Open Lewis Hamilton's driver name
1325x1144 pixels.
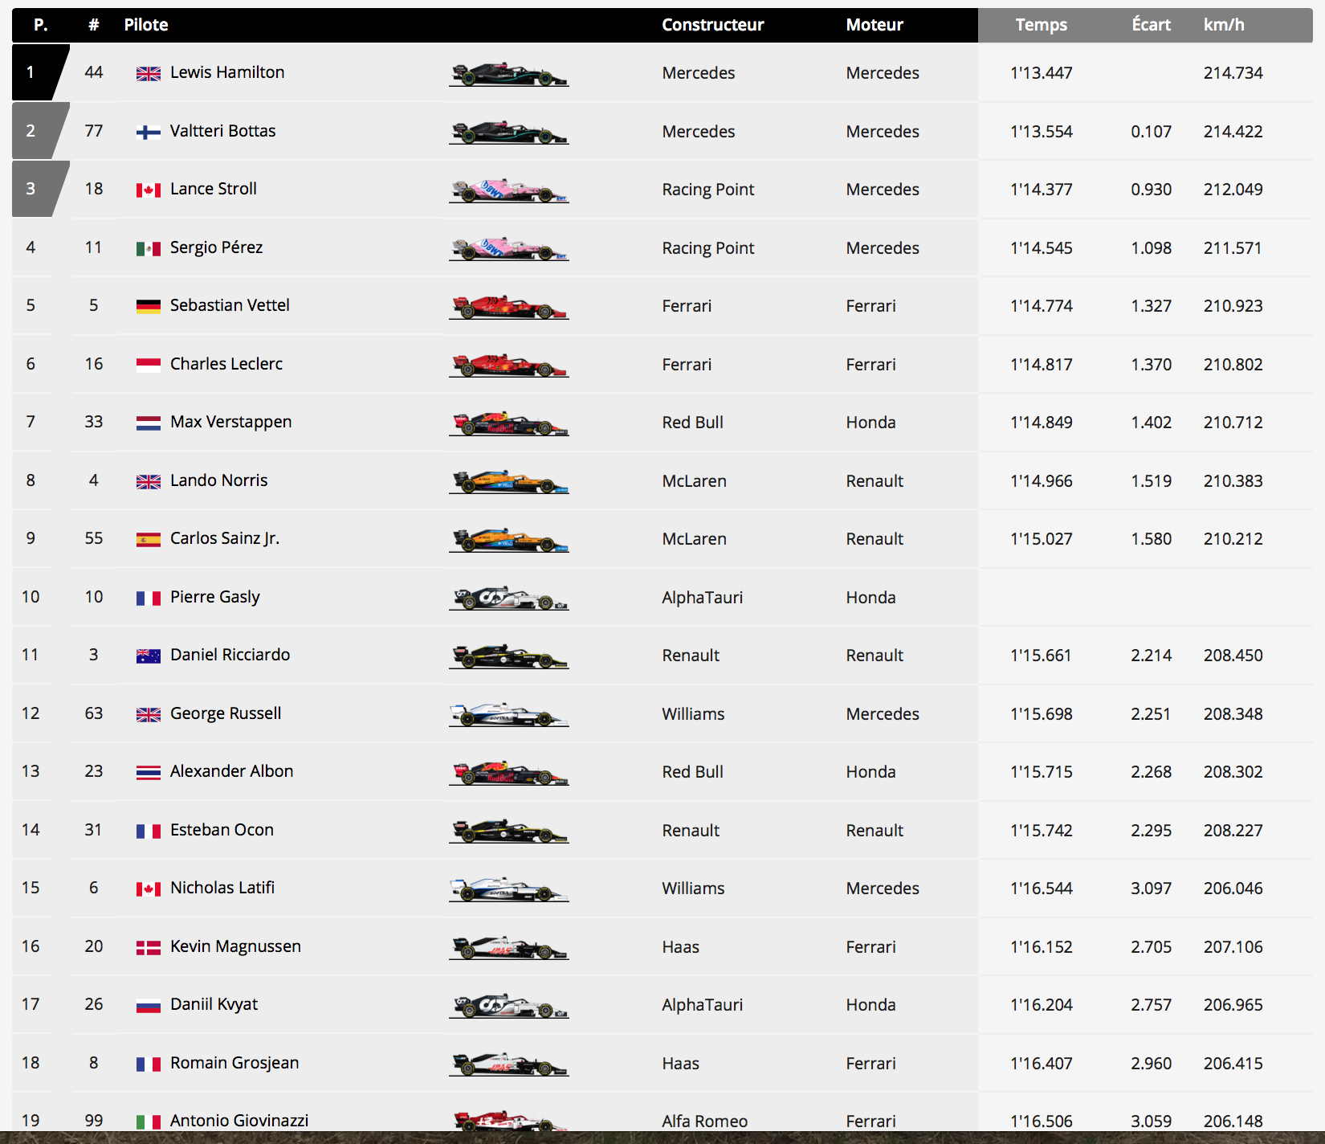click(227, 72)
